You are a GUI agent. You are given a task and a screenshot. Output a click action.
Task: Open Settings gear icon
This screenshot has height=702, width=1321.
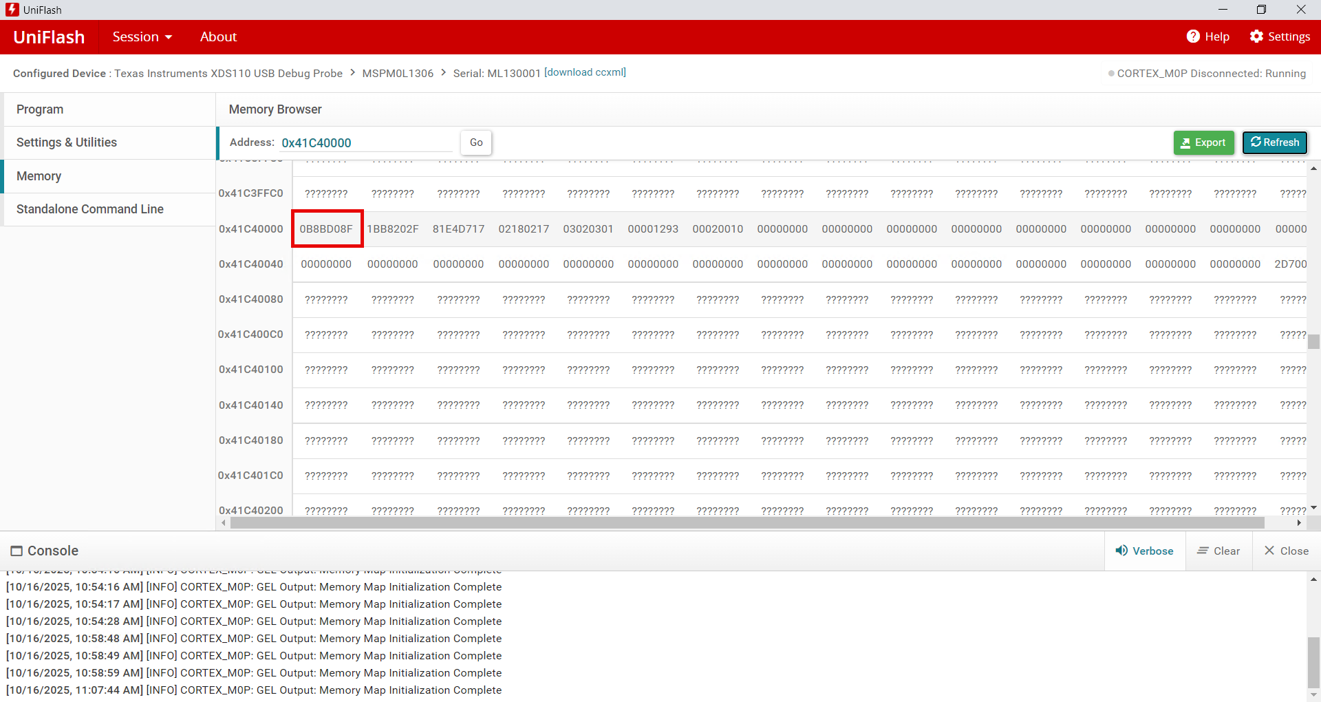click(1256, 36)
